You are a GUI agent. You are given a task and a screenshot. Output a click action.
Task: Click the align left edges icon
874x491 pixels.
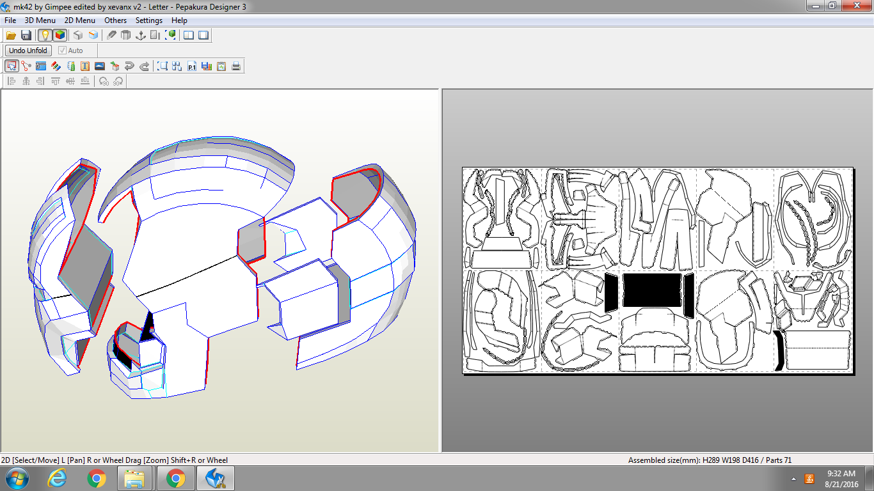pos(12,81)
